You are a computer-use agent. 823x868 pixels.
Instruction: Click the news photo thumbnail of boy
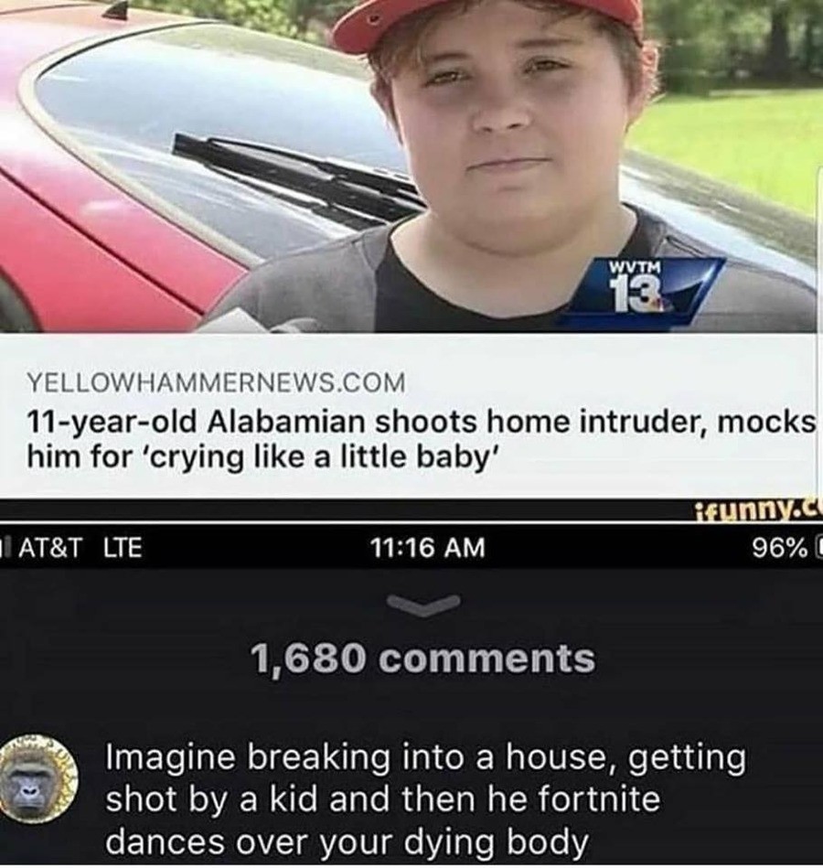[410, 166]
